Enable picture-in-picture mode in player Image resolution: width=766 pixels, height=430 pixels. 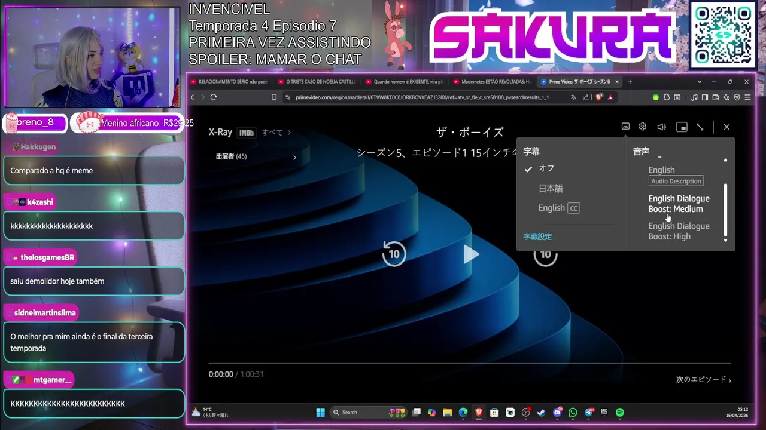[x=682, y=127]
